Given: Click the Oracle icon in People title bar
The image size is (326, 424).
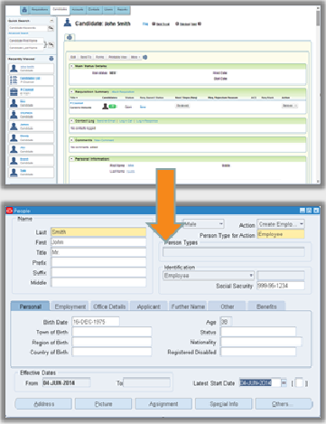Looking at the screenshot, I should 9,211.
